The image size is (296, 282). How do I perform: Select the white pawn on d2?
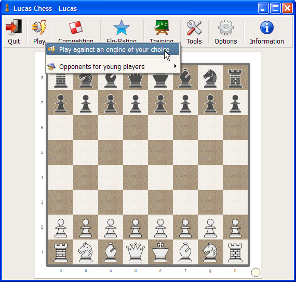click(136, 228)
